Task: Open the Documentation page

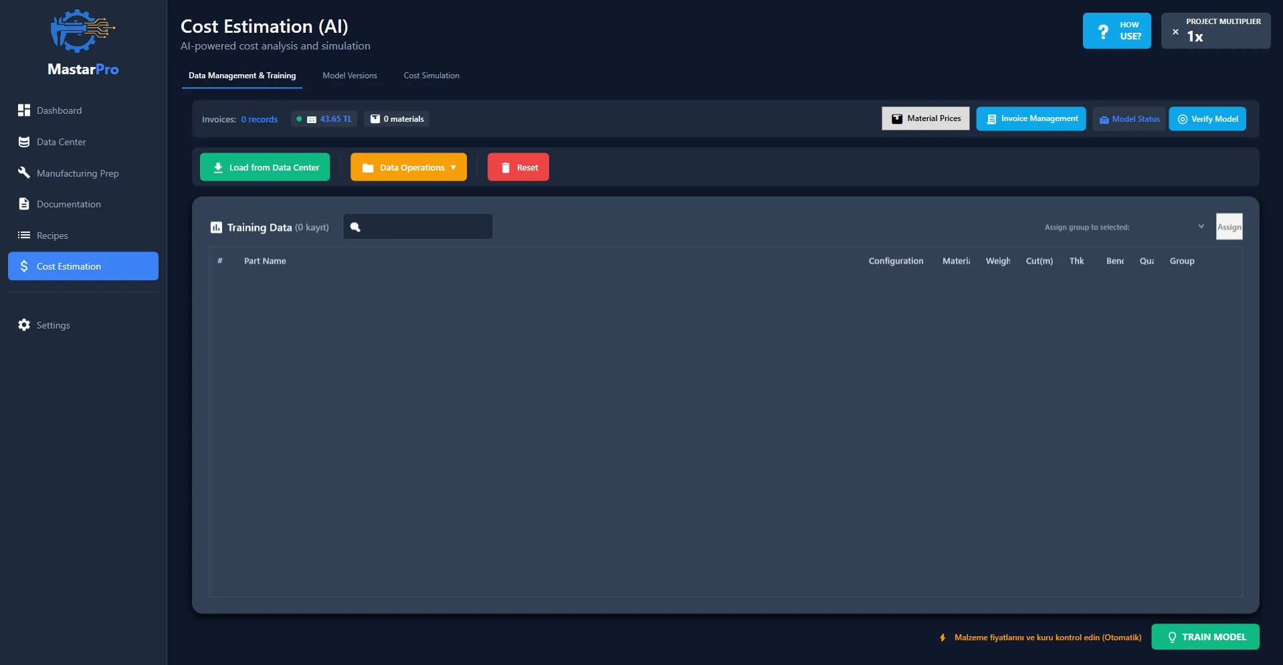Action: (x=68, y=204)
